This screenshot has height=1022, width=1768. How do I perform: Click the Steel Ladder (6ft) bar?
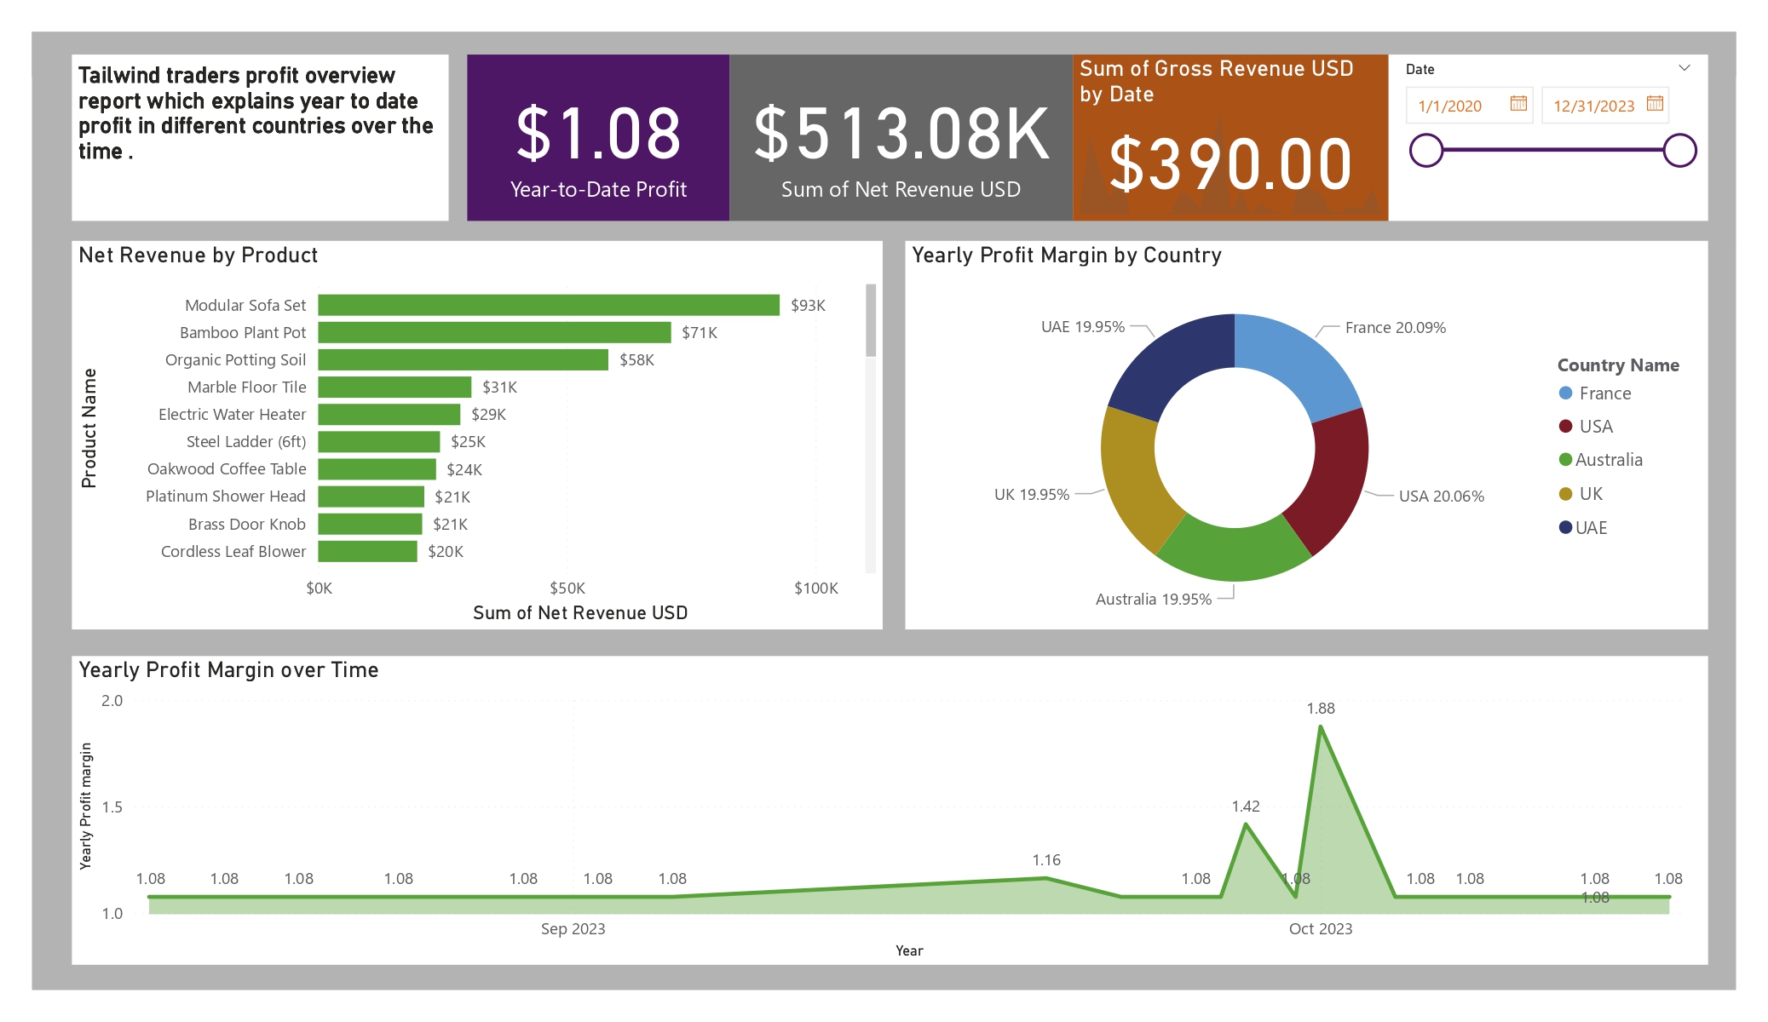[379, 441]
